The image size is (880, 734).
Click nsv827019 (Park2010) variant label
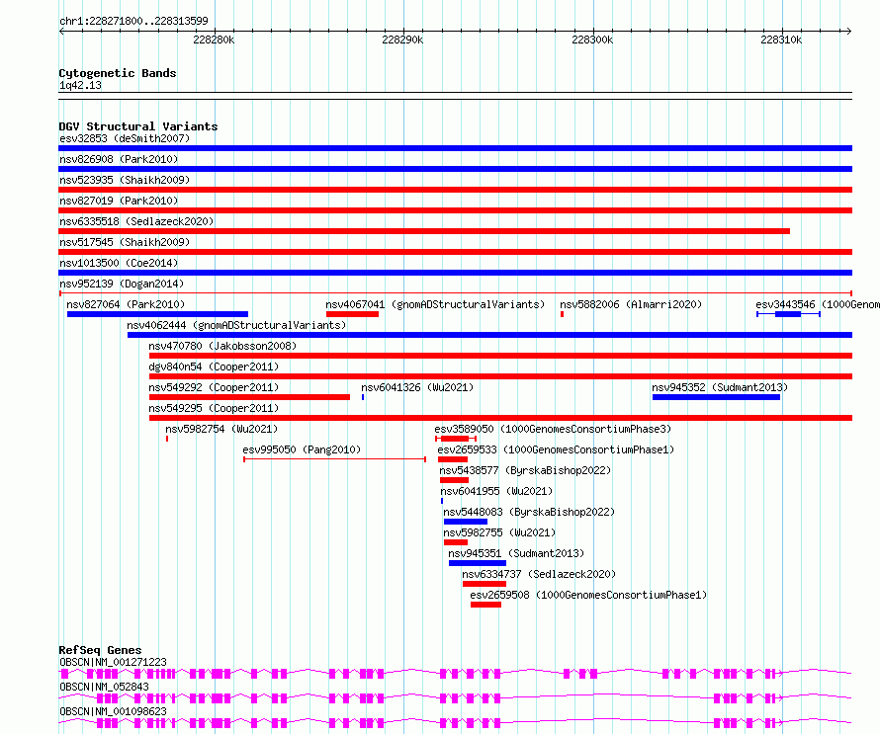[x=119, y=201]
